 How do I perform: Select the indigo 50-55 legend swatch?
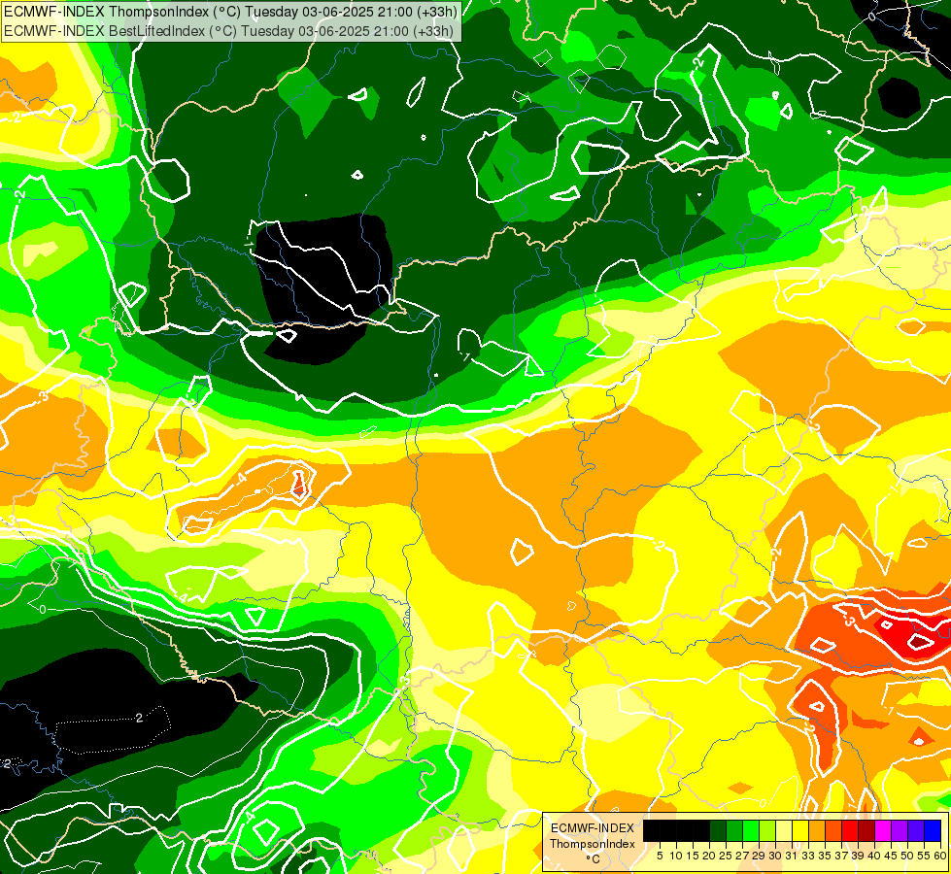pos(916,830)
